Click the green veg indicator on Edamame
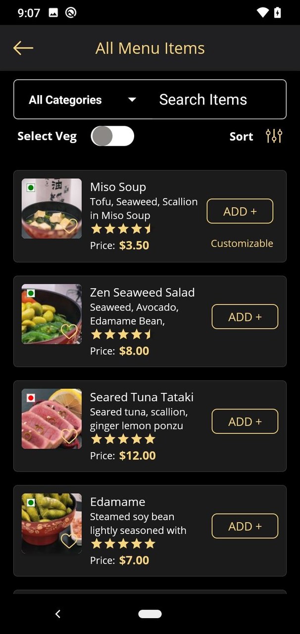The image size is (300, 634). [30, 502]
